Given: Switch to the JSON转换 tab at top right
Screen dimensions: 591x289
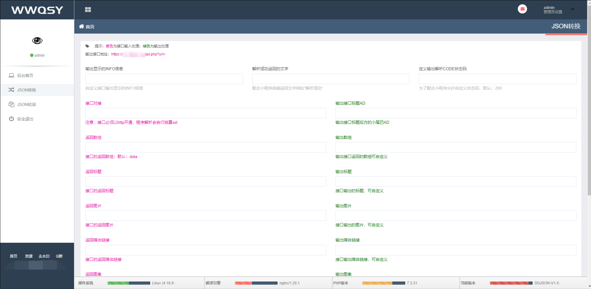Looking at the screenshot, I should (x=566, y=26).
